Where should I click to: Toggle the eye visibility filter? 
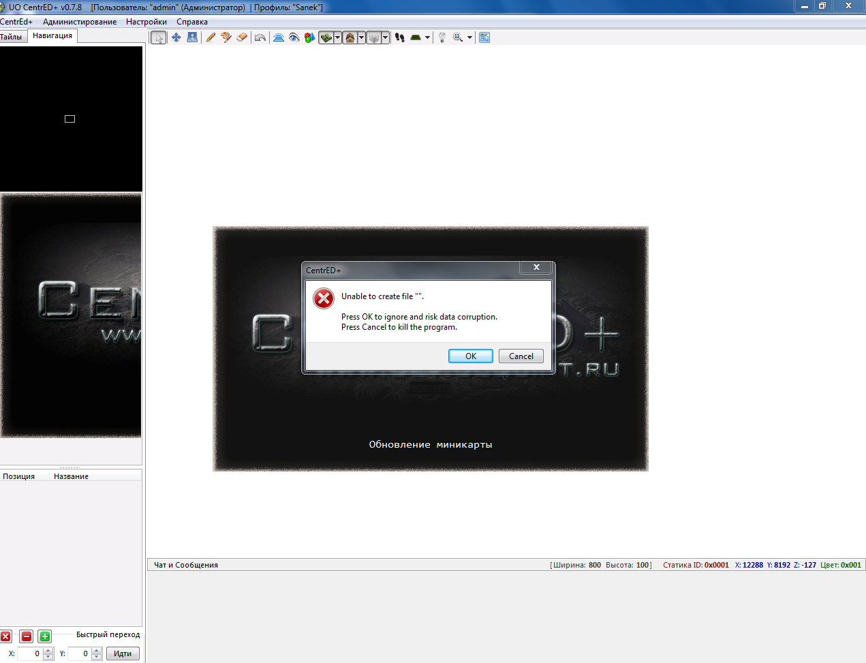(294, 37)
